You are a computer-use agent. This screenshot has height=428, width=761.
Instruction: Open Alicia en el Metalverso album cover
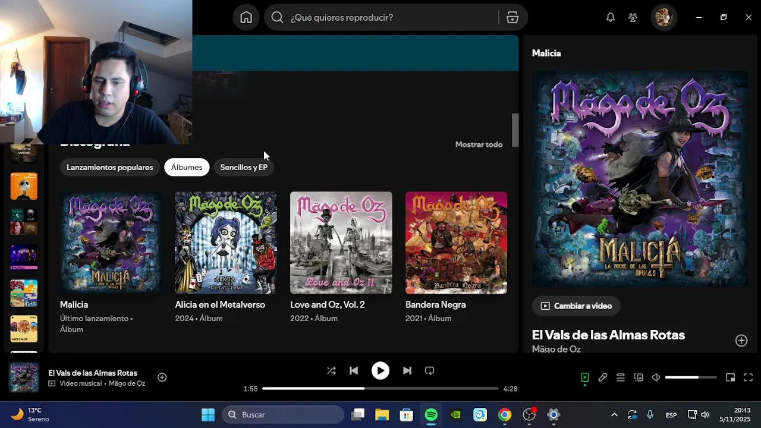[226, 243]
